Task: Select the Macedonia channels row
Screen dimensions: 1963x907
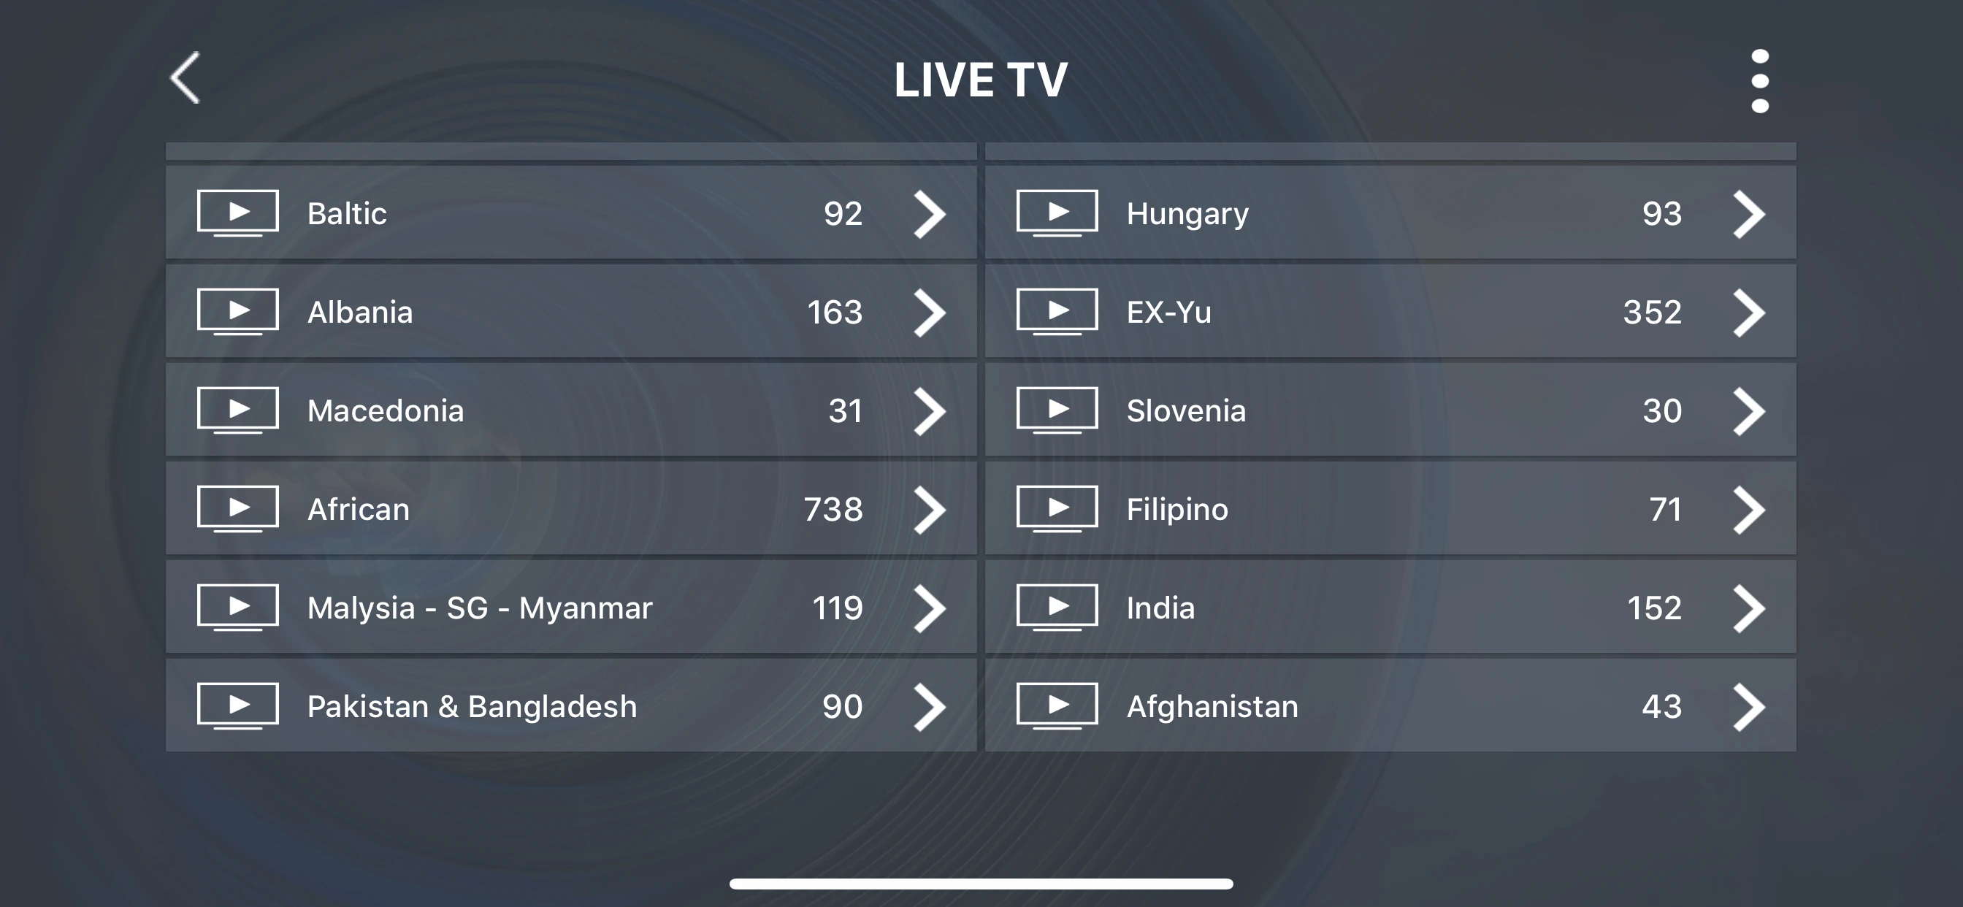Action: pos(570,410)
